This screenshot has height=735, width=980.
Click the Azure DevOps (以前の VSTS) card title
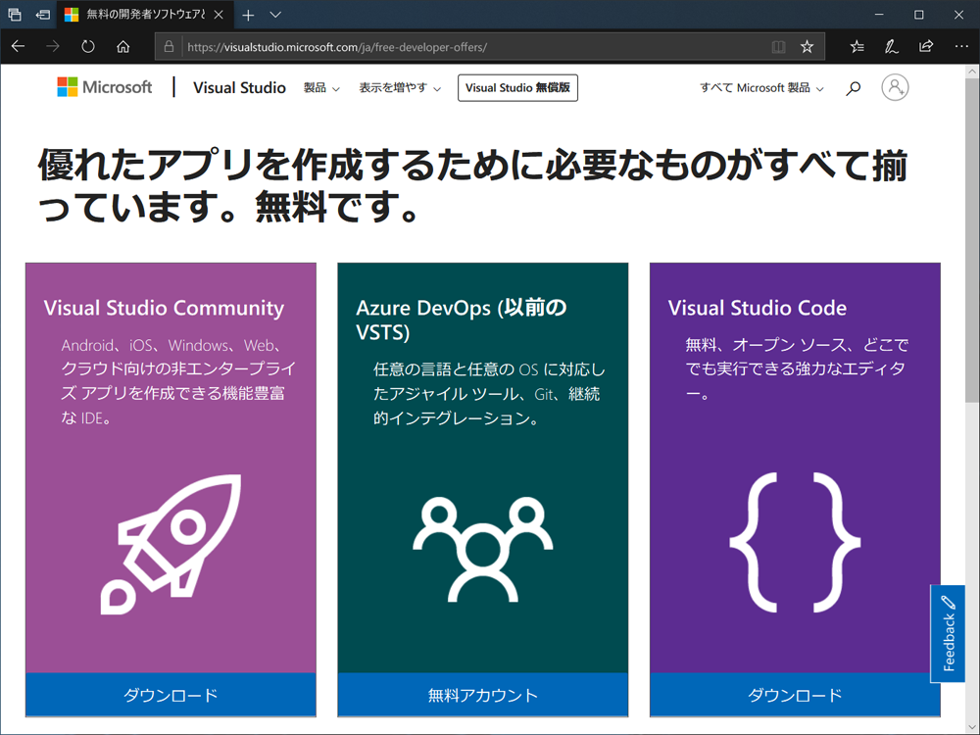462,319
